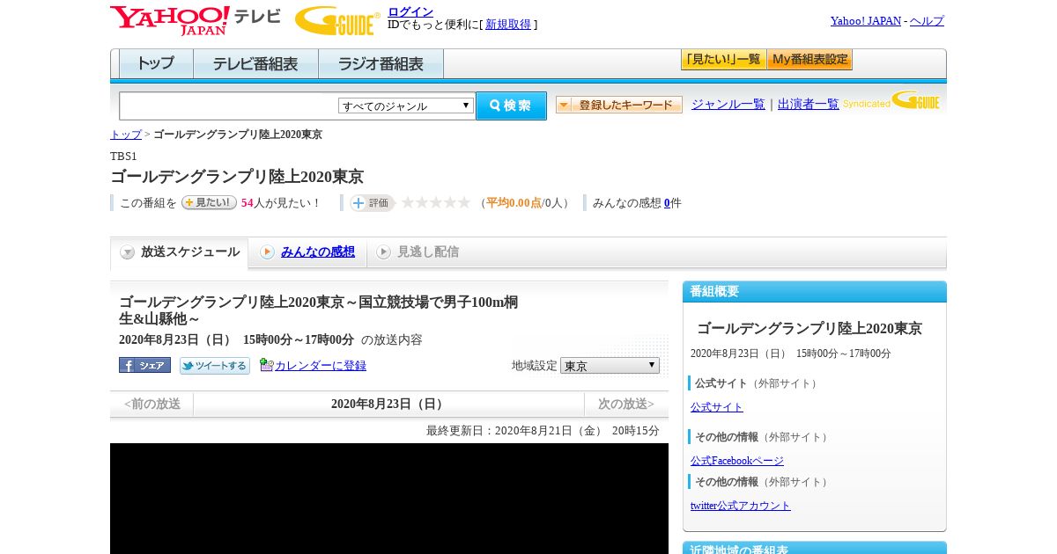
Task: Open the 地域設定 東京 region dropdown
Action: pos(610,365)
